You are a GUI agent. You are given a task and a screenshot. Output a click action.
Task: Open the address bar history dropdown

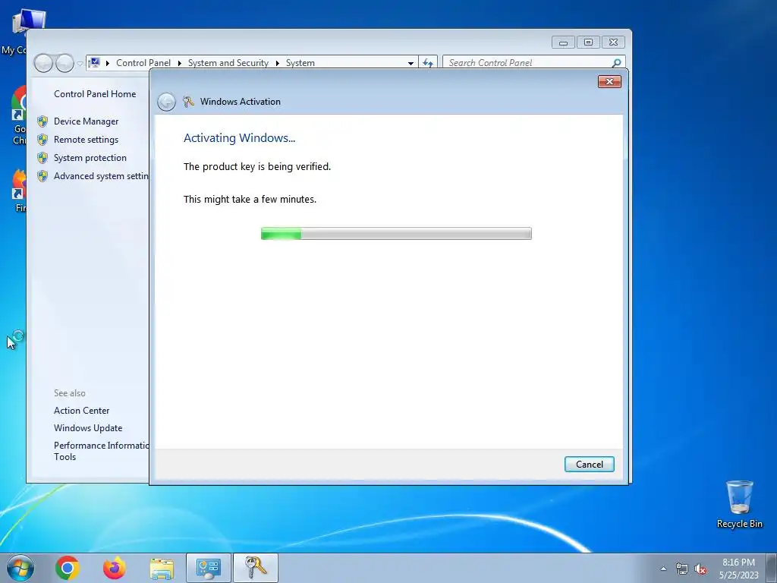pos(411,63)
